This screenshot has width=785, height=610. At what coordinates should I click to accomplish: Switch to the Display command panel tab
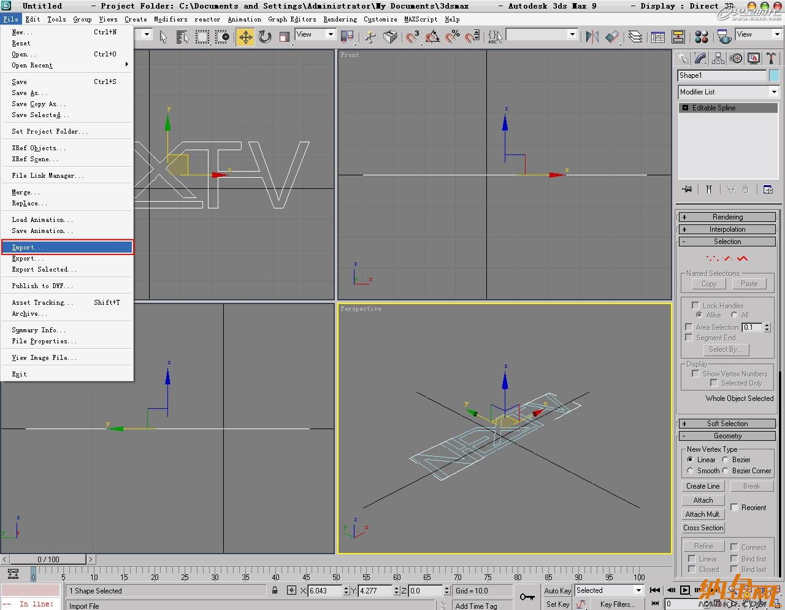(x=754, y=58)
